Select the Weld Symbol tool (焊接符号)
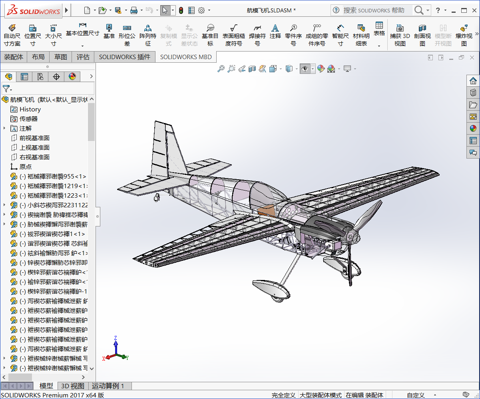Image resolution: width=480 pixels, height=399 pixels. tap(257, 35)
